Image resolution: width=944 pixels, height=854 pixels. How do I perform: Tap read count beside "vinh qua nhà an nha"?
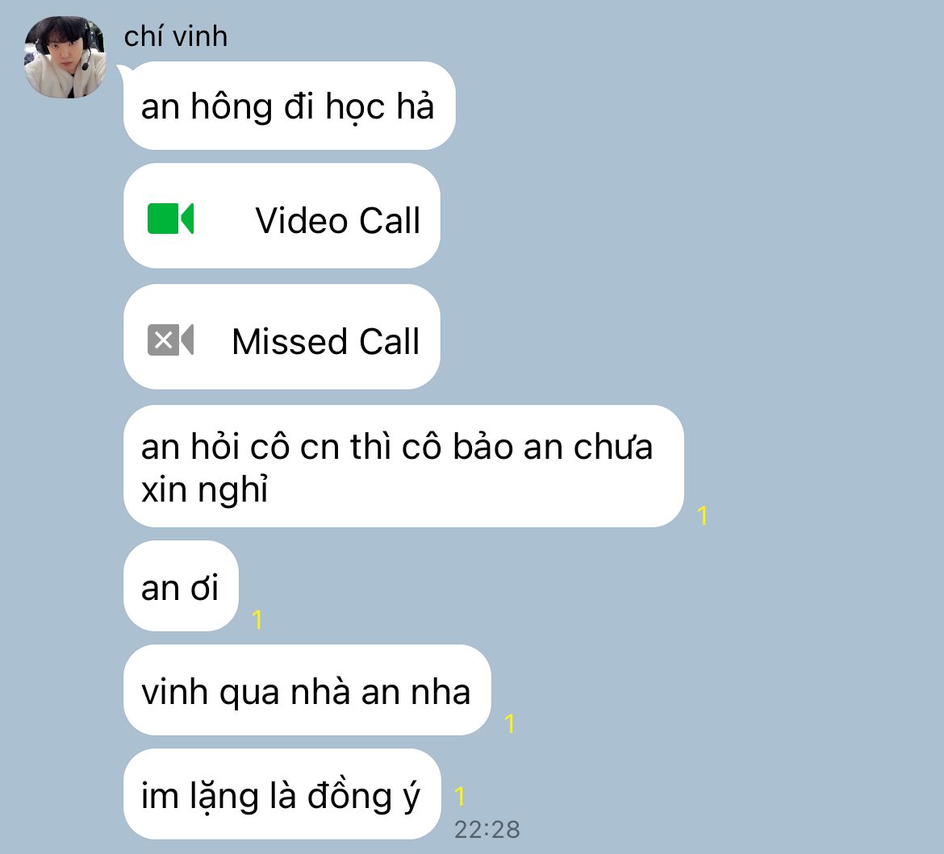(x=509, y=723)
